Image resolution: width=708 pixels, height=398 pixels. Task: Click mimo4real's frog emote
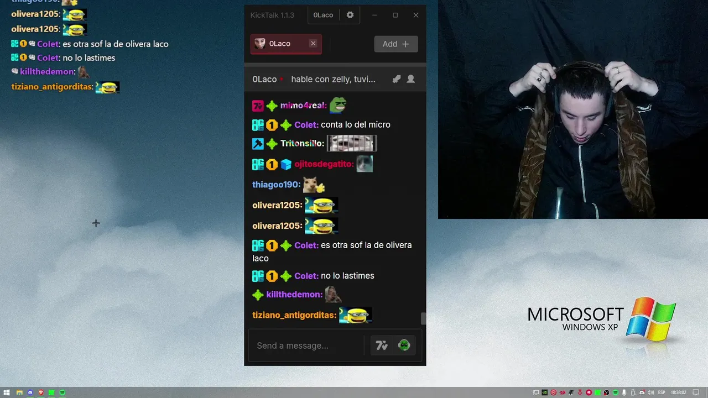[x=338, y=104]
